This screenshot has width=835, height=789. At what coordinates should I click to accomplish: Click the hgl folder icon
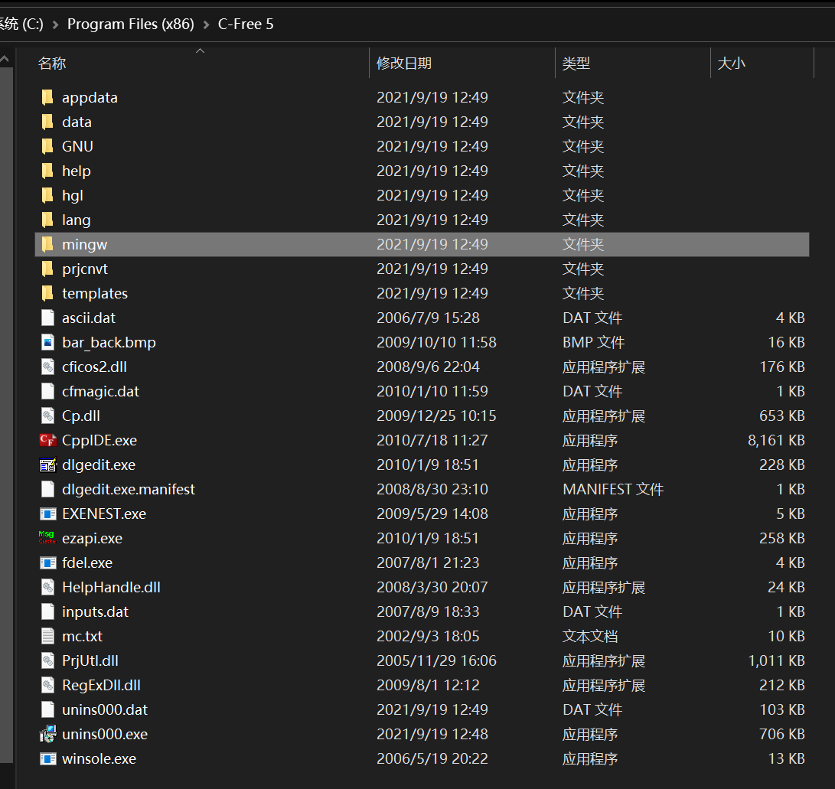click(47, 195)
